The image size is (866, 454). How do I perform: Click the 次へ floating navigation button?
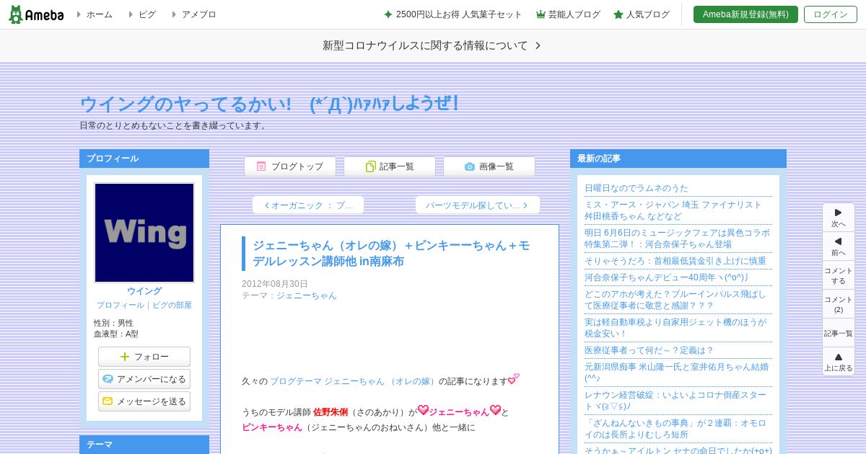(839, 218)
